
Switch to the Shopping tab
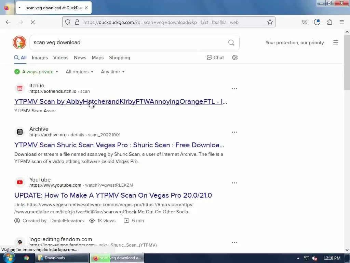tap(120, 58)
